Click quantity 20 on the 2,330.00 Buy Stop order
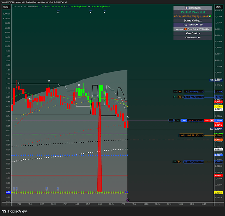 (x=186, y=92)
